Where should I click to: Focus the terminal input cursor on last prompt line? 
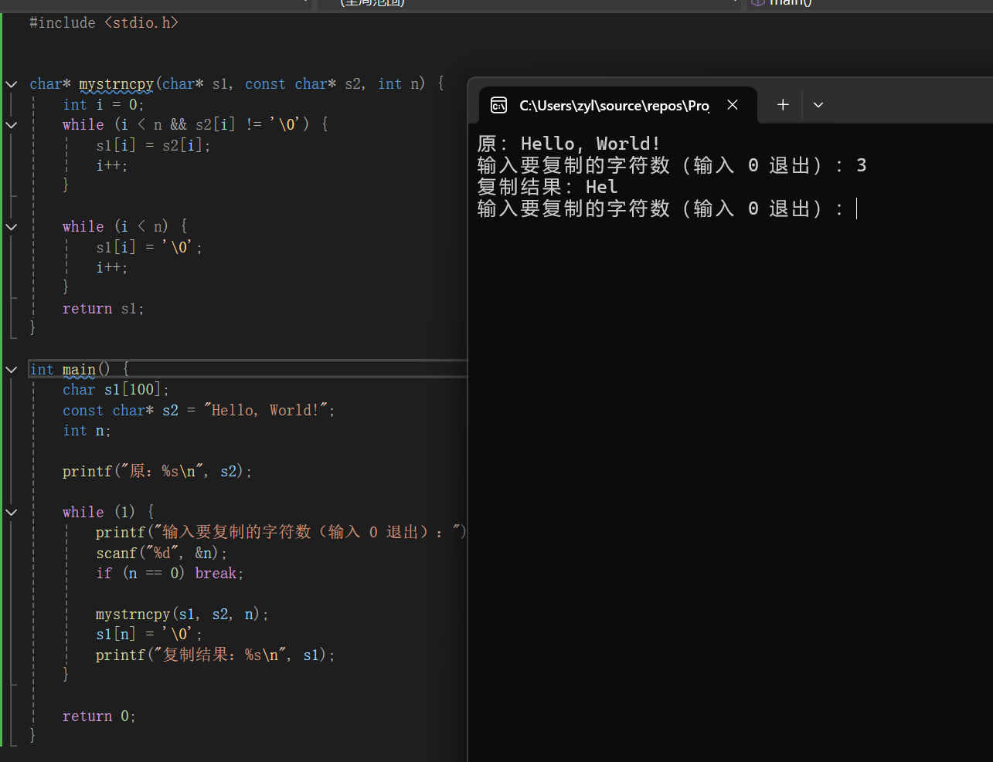point(857,208)
